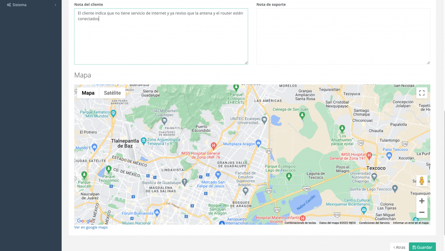The width and height of the screenshot is (445, 251).
Task: Click the Universidad Autónoma Chapingo marker
Action: click(x=374, y=177)
